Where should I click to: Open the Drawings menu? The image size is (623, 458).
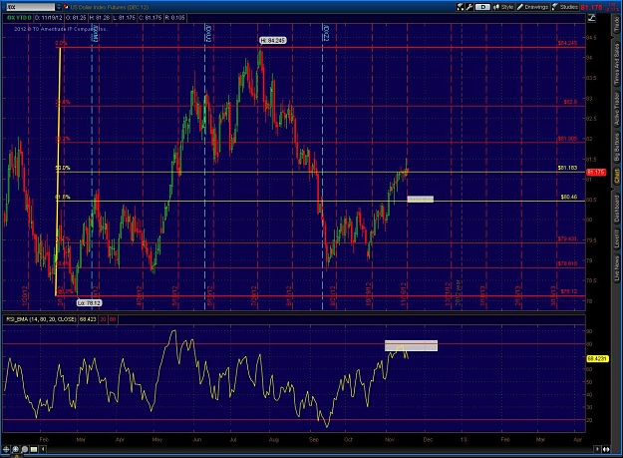[533, 7]
